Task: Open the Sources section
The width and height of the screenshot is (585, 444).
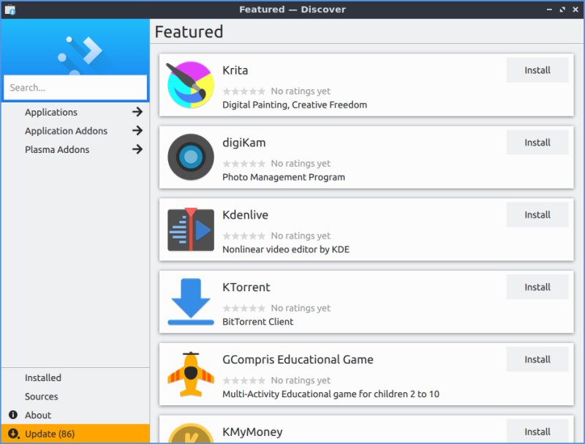Action: (41, 396)
